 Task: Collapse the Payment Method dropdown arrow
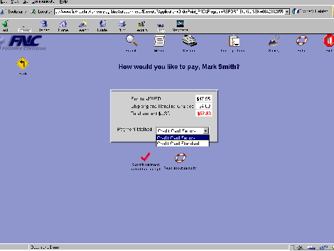click(206, 130)
